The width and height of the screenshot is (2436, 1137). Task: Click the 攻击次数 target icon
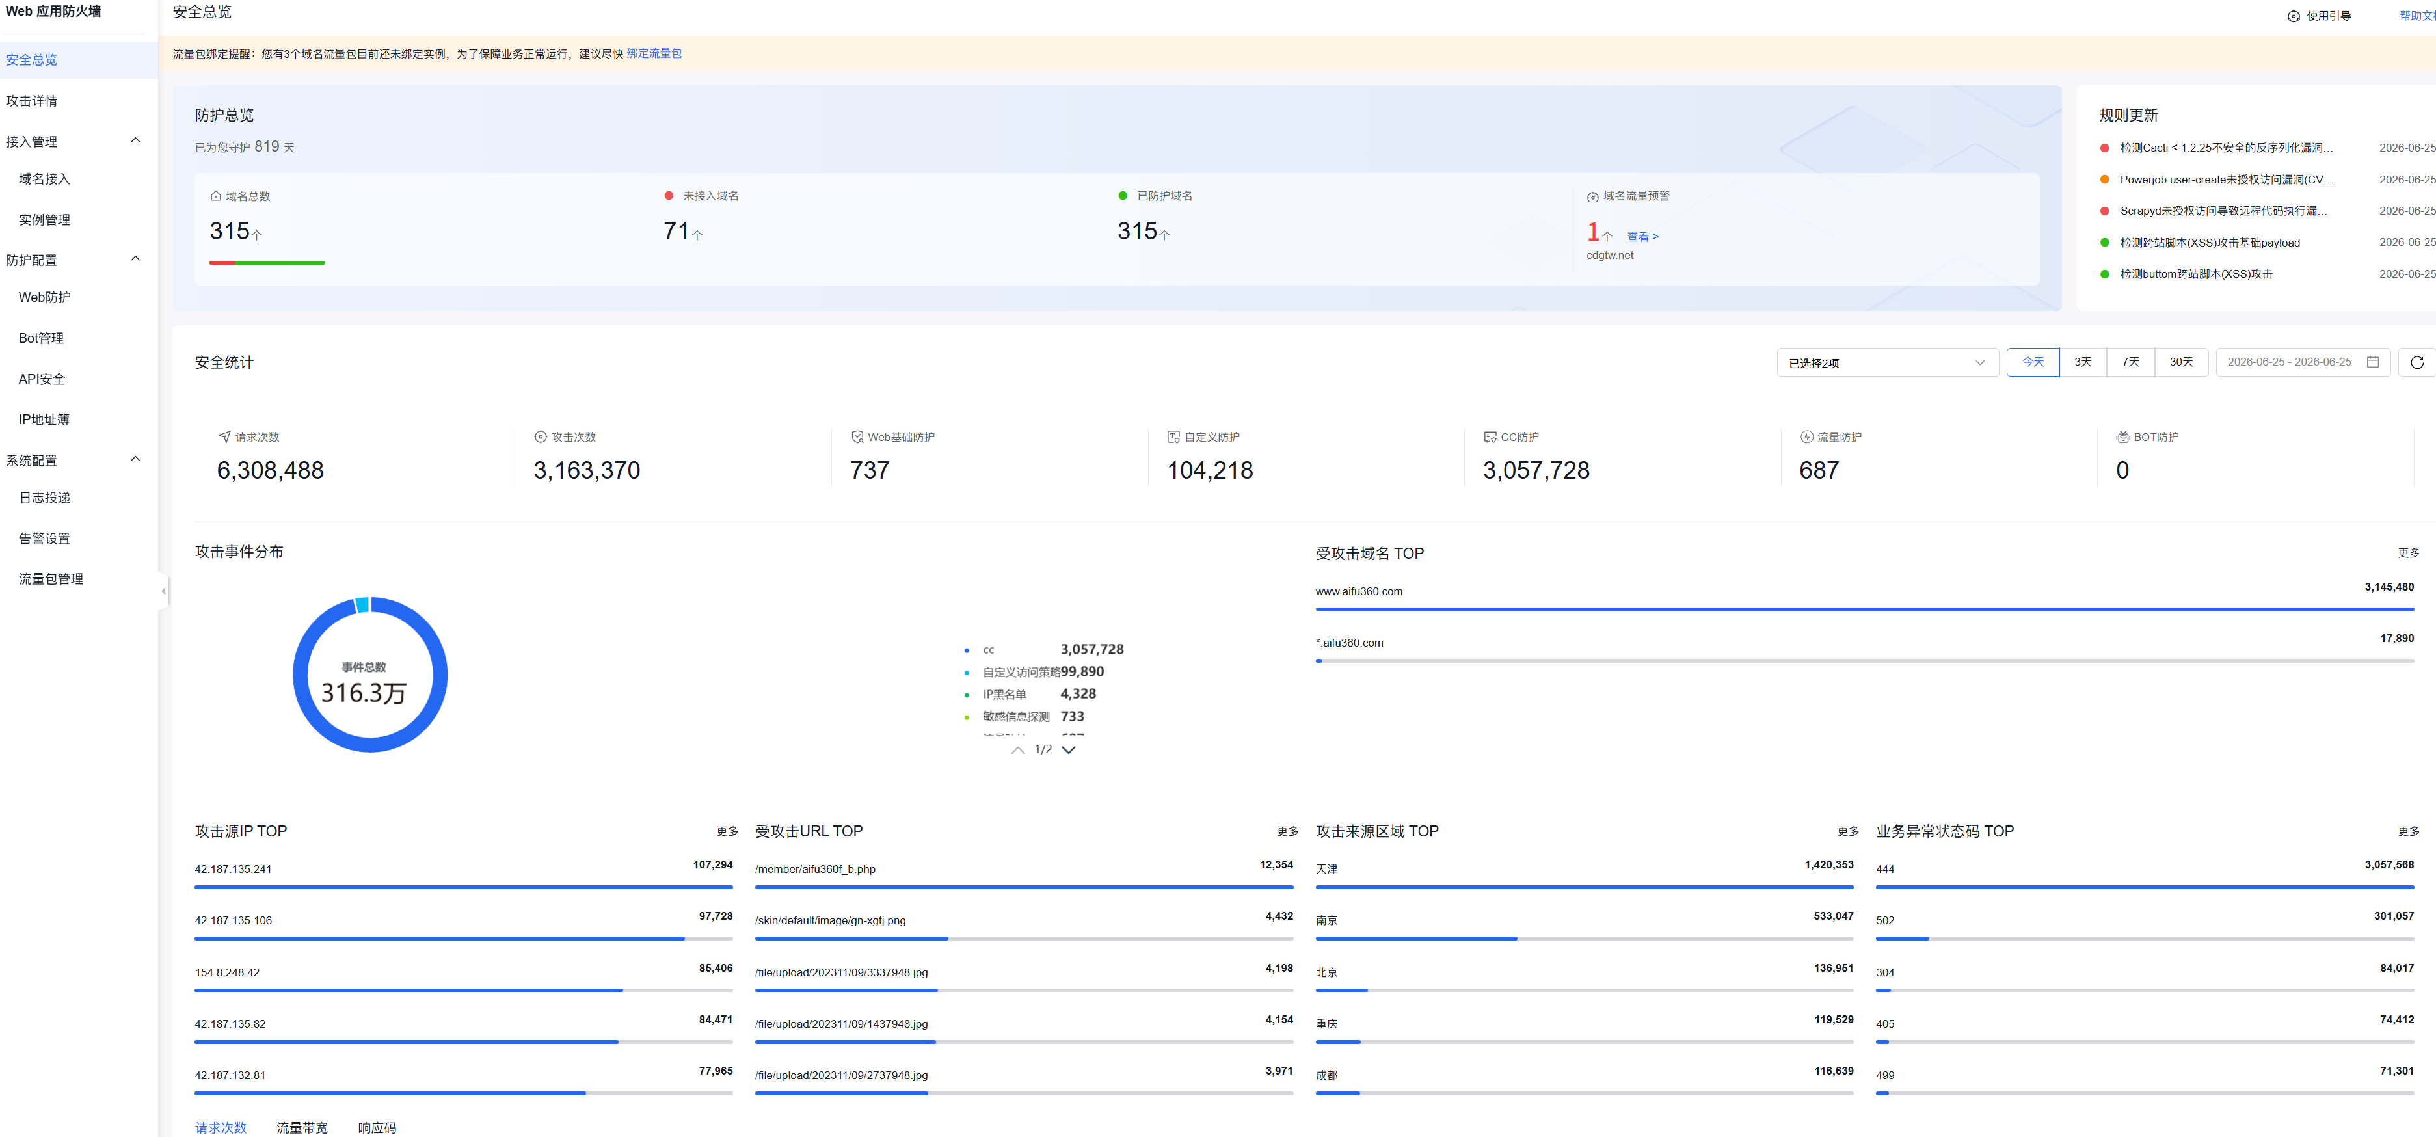(540, 437)
